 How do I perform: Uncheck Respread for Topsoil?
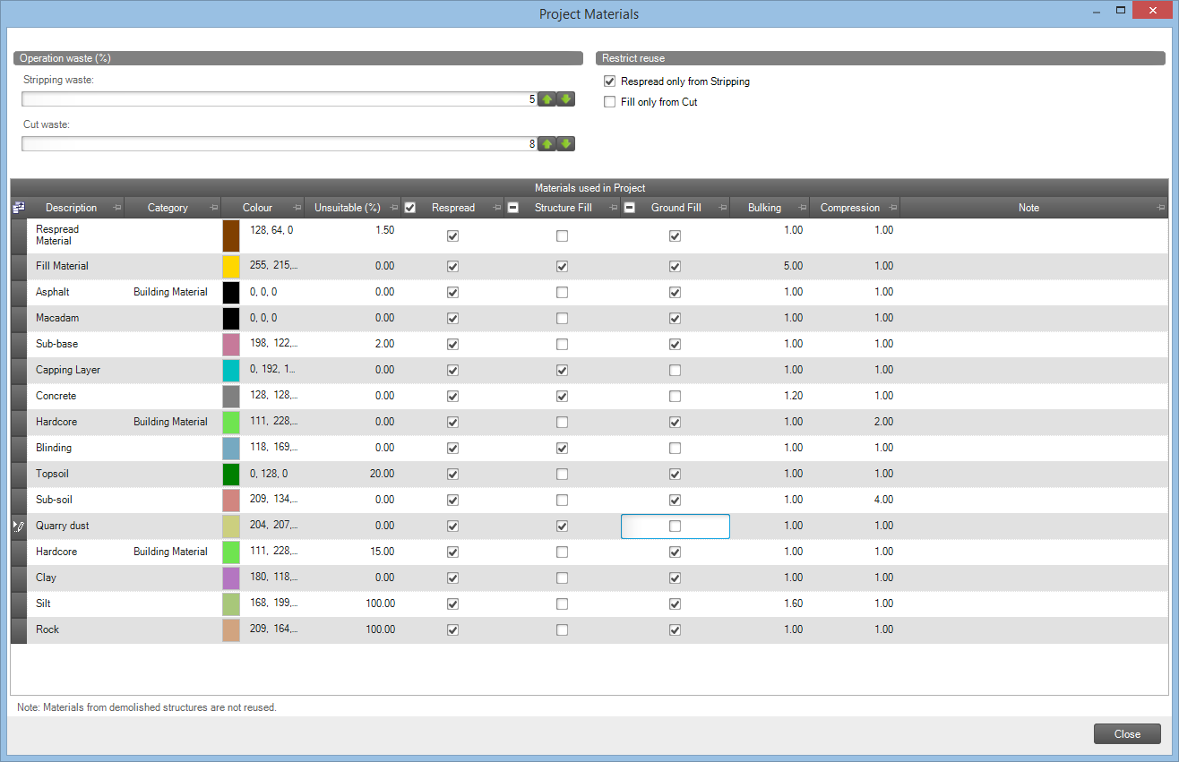452,474
